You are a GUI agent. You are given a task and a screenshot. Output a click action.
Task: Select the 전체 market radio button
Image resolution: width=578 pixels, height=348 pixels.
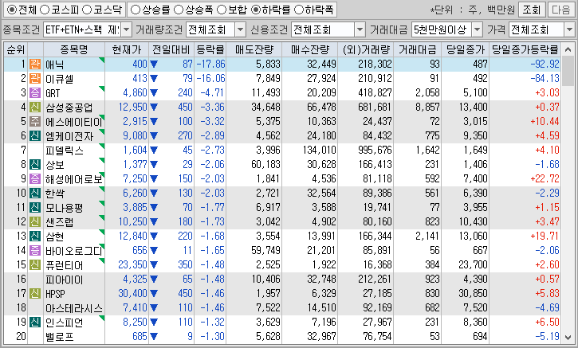(12, 10)
